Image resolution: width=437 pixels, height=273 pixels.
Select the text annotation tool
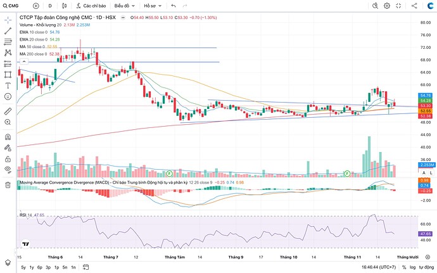tap(8, 86)
